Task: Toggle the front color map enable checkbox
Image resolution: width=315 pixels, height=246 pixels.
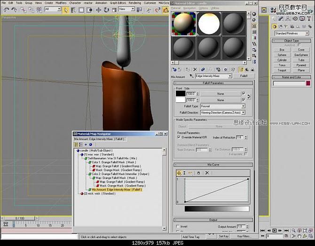Action: point(244,93)
